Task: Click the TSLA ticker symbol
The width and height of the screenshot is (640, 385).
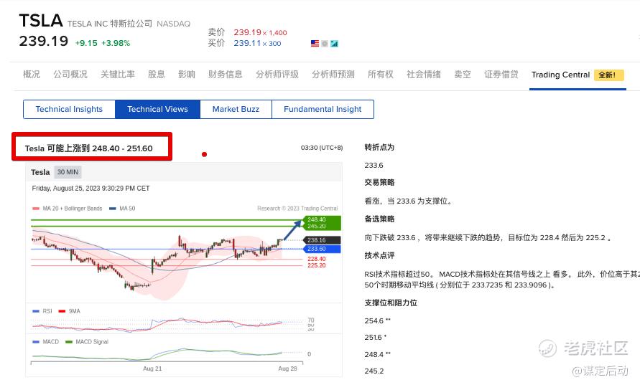Action: coord(41,20)
